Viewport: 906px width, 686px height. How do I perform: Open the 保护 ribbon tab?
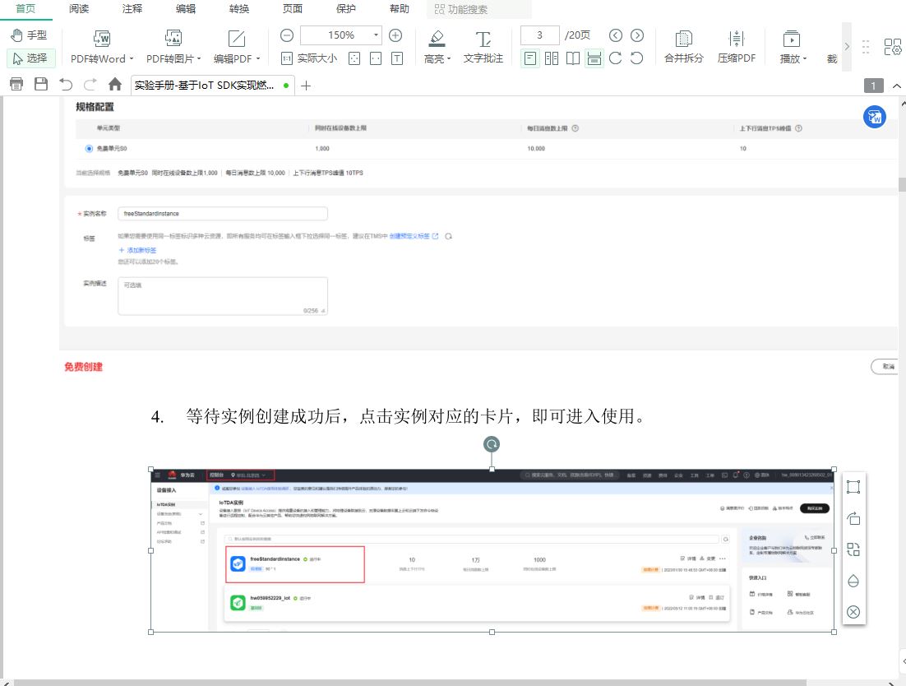[346, 9]
